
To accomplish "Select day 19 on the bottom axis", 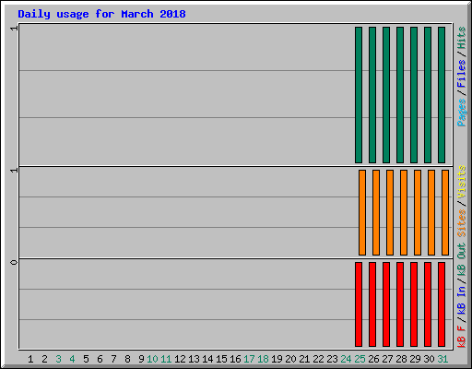I will click(x=277, y=359).
